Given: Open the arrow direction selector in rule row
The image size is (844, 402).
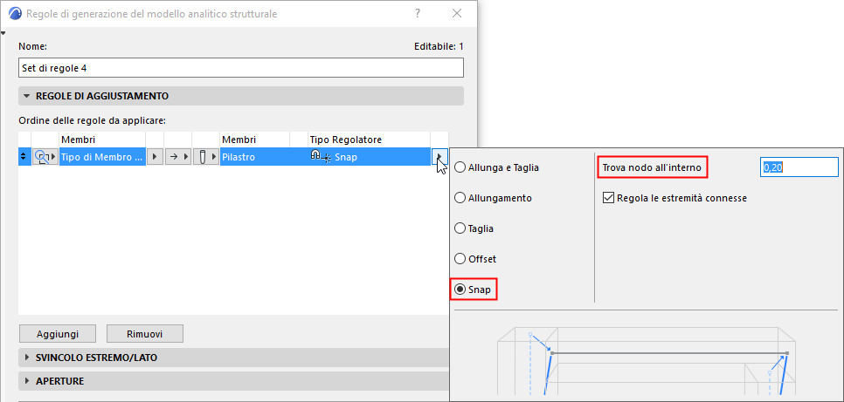Looking at the screenshot, I should click(177, 157).
